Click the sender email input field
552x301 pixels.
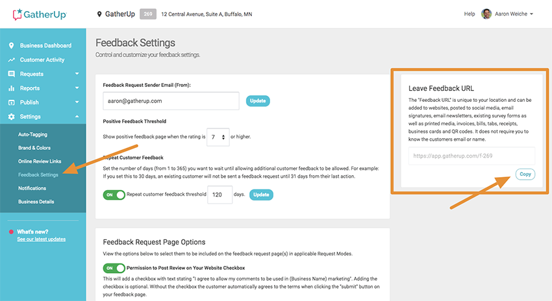(x=171, y=101)
